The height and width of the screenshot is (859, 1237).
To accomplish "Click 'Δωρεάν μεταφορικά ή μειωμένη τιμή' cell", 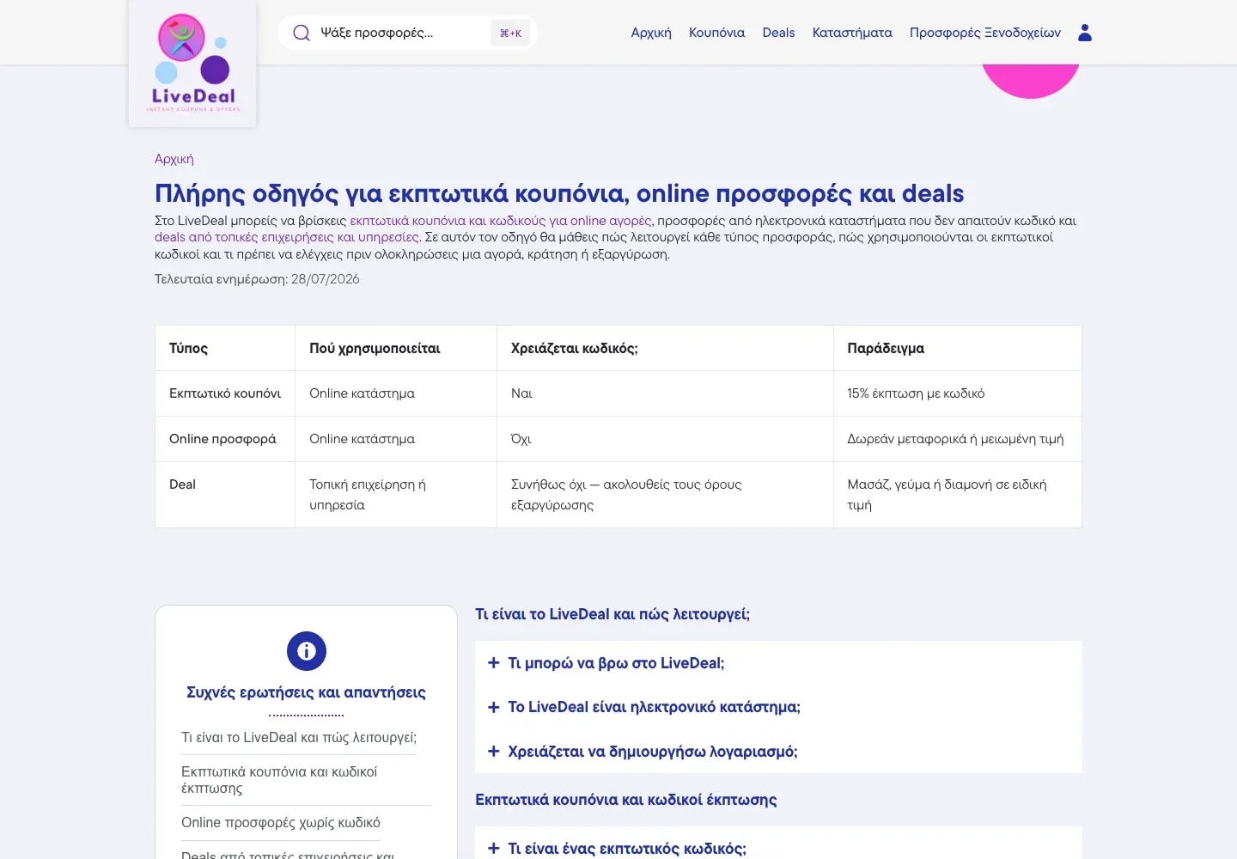I will tap(958, 439).
